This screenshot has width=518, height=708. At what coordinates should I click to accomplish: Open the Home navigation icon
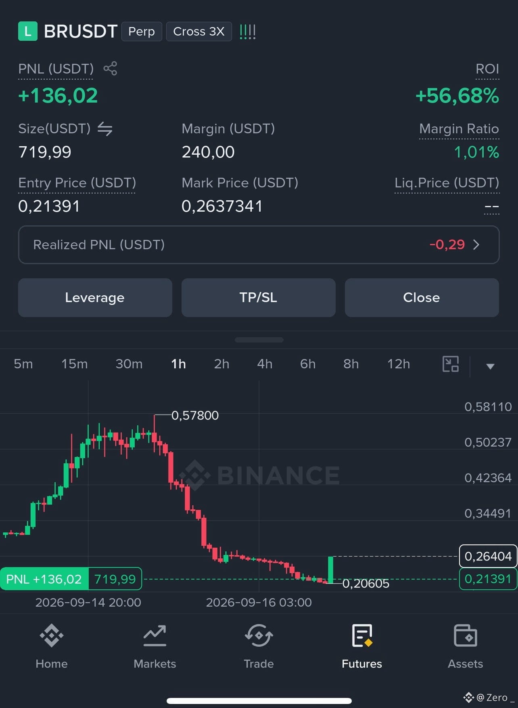point(52,636)
